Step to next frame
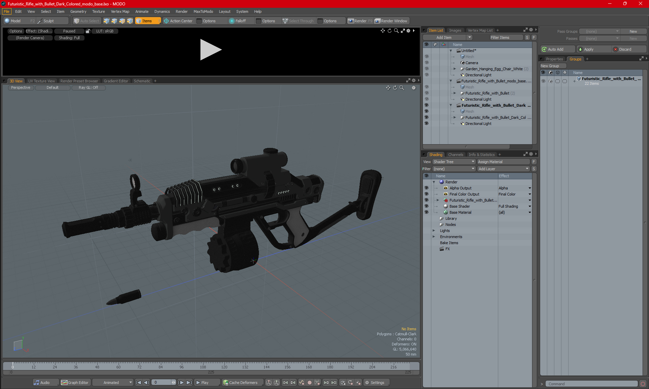Screen dimensions: 649x389 (x=181, y=383)
